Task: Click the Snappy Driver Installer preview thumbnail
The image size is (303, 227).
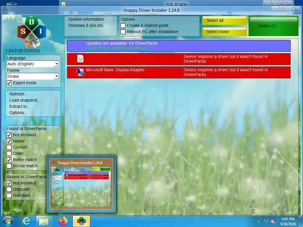Action: tap(81, 184)
